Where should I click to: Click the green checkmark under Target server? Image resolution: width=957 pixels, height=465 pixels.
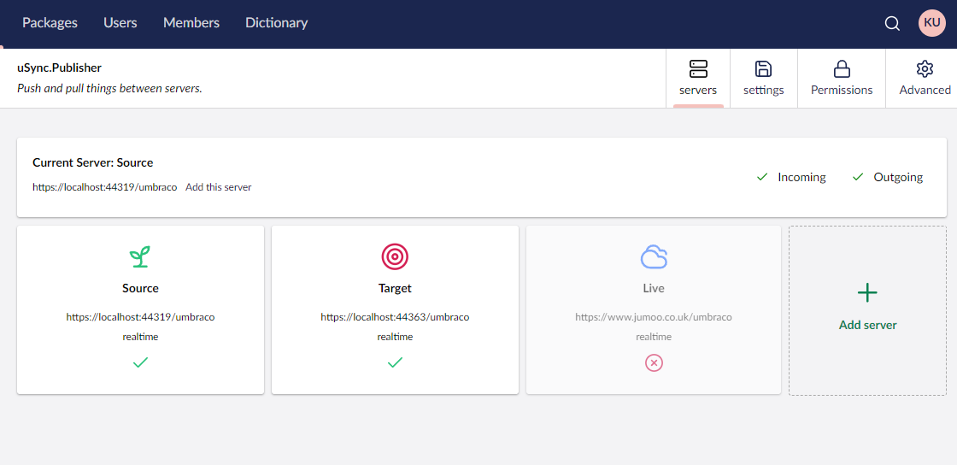point(395,362)
